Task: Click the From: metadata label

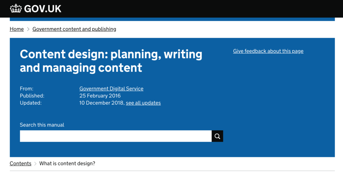Action: (x=26, y=89)
